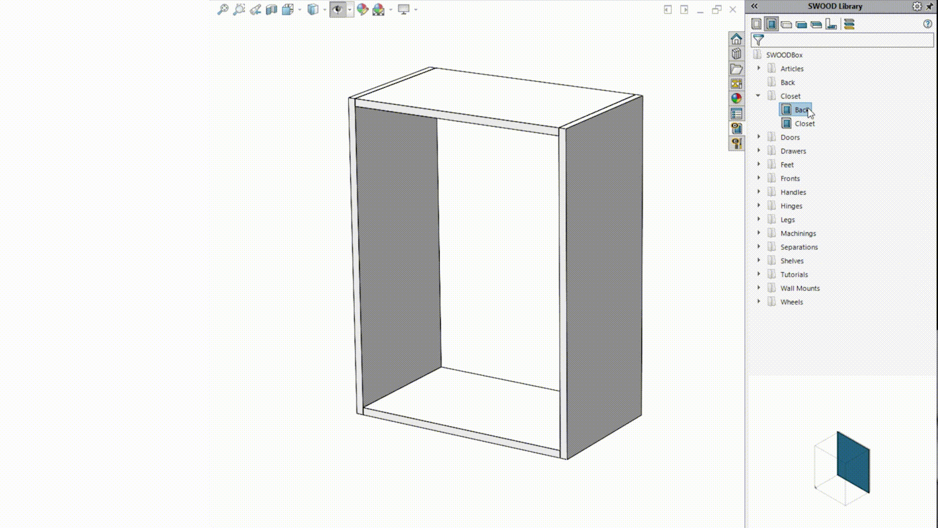938x528 pixels.
Task: Open the View Palette tab
Action: pos(736,84)
